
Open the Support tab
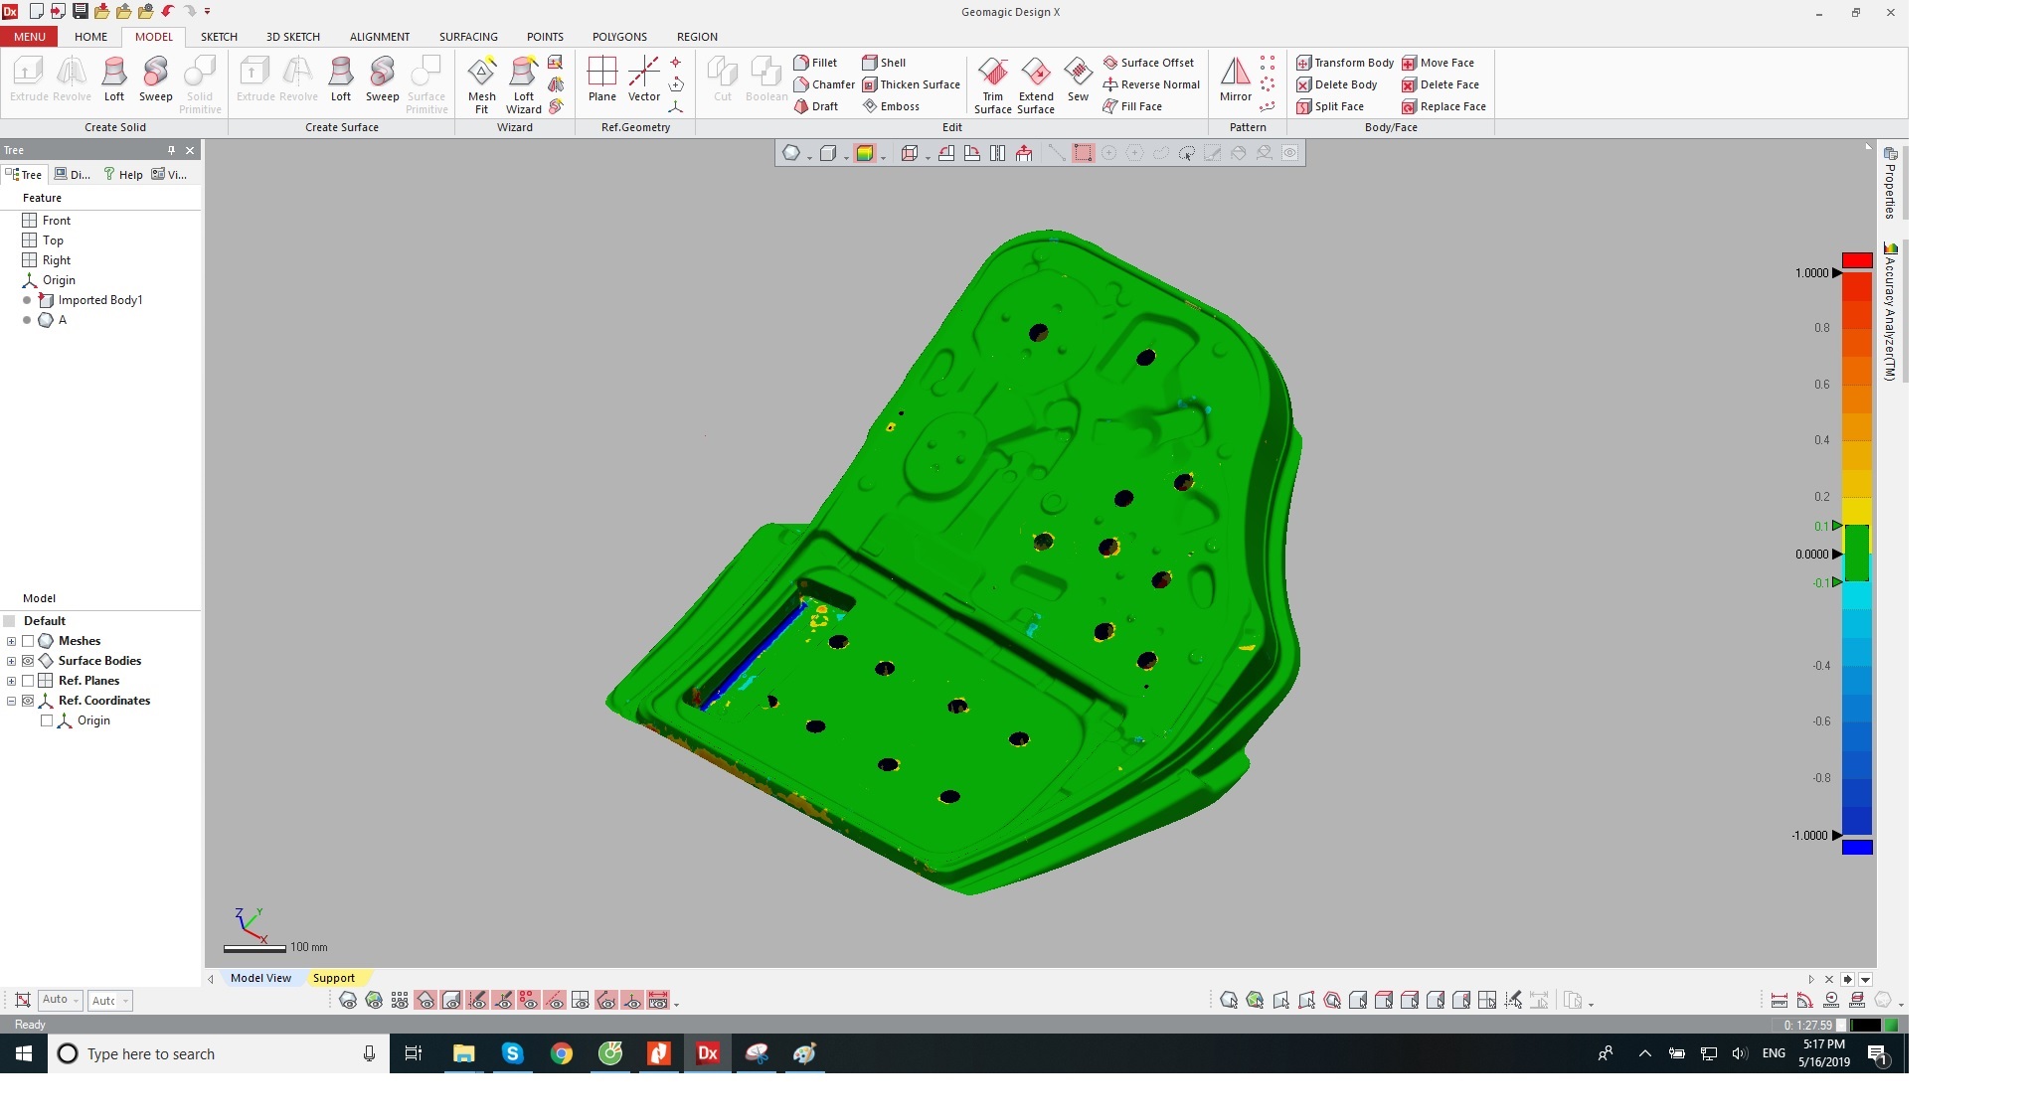pyautogui.click(x=333, y=978)
